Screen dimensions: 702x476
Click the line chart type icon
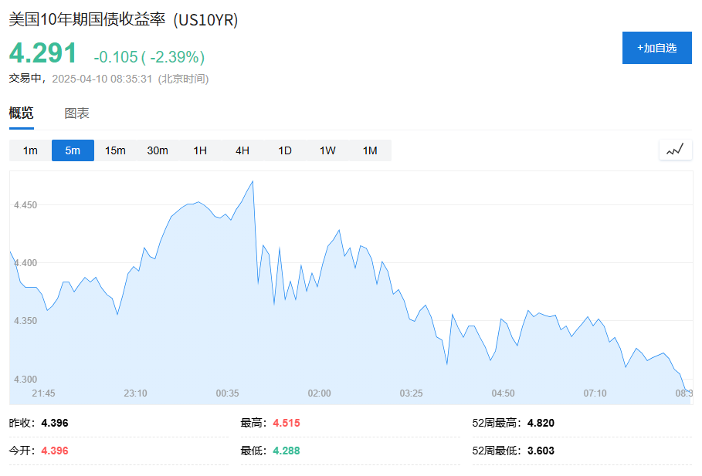[x=675, y=150]
